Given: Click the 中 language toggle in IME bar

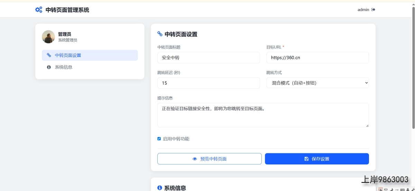Looking at the screenshot, I should click(x=386, y=189).
